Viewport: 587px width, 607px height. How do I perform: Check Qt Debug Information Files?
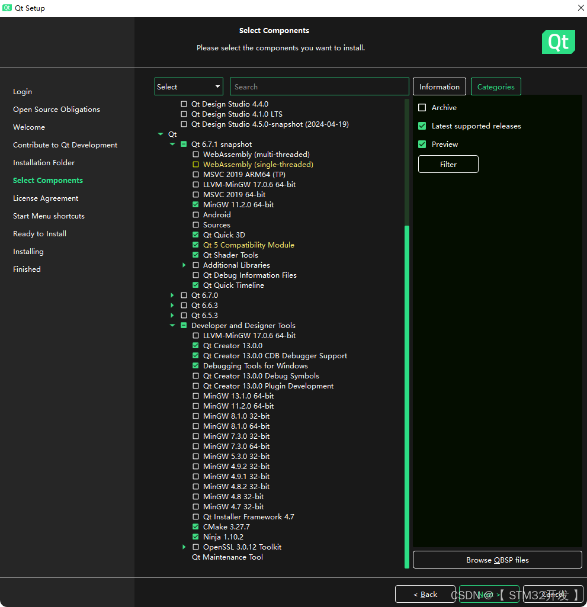click(195, 275)
